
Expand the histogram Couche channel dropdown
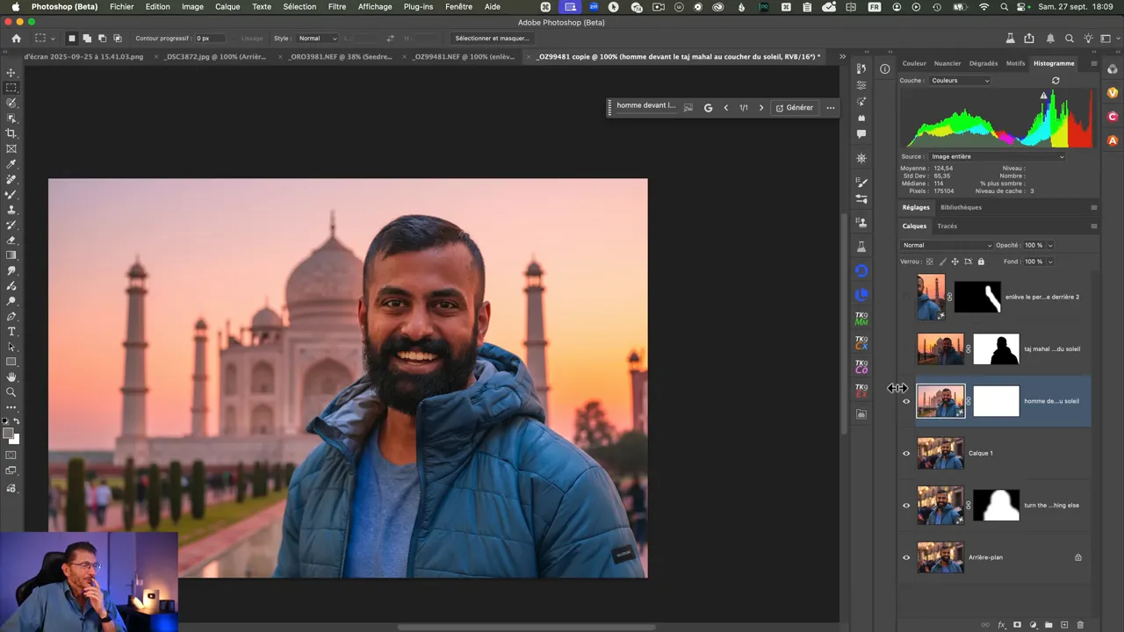pyautogui.click(x=960, y=81)
